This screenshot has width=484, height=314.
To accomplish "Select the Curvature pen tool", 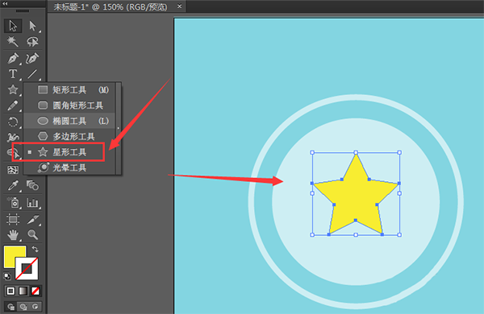I will [x=32, y=58].
